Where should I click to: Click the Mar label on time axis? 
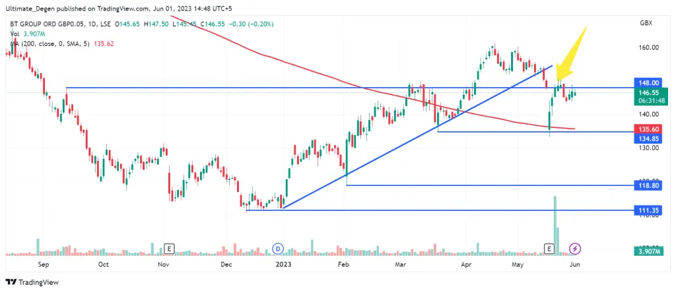(x=402, y=264)
